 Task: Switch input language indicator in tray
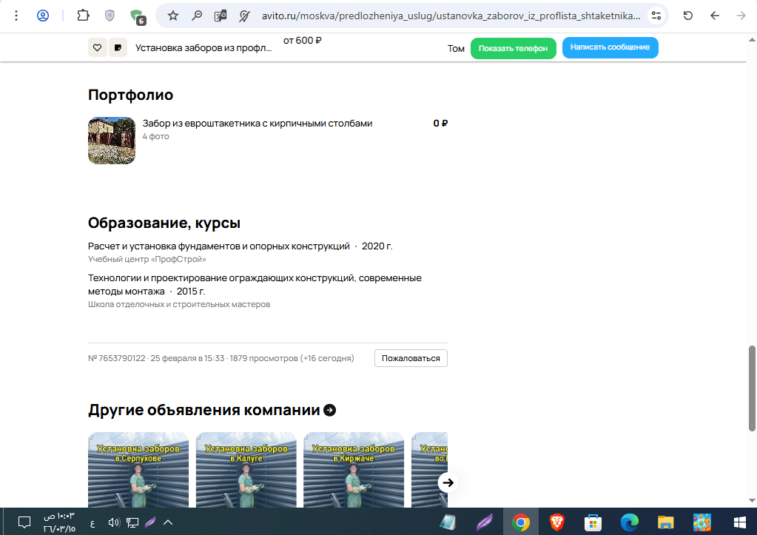pyautogui.click(x=92, y=523)
